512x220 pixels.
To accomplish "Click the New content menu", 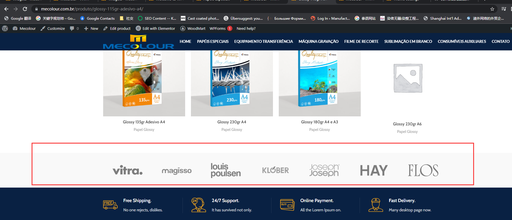I will click(x=91, y=28).
